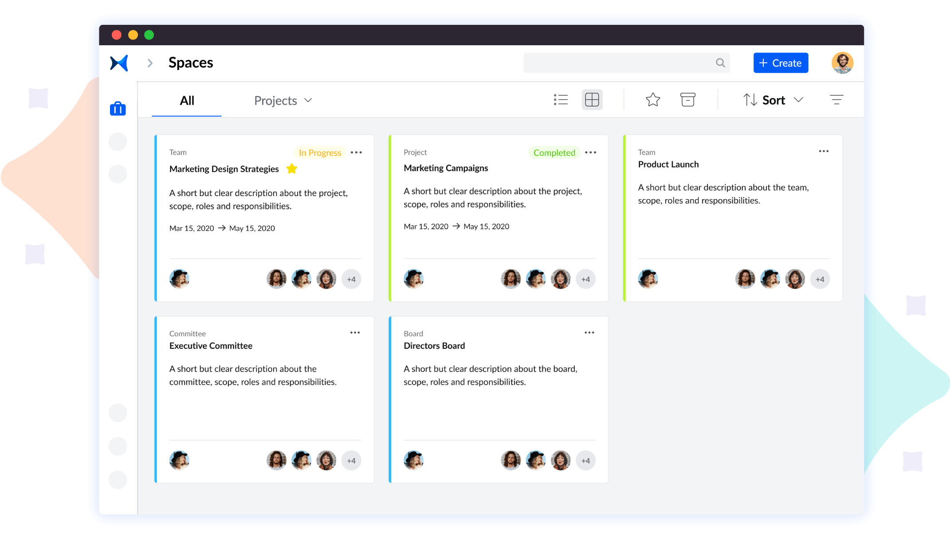Select the grid view layout icon

pyautogui.click(x=592, y=100)
